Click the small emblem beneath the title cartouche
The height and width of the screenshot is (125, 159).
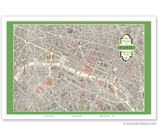pos(126,58)
